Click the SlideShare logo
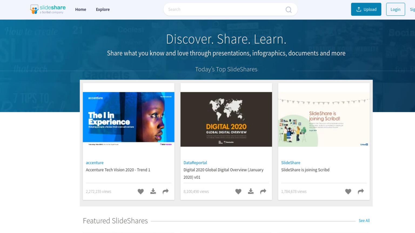Image resolution: width=415 pixels, height=233 pixels. (48, 9)
